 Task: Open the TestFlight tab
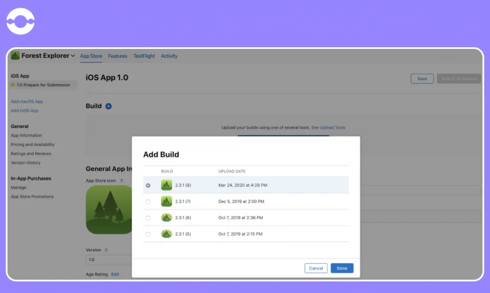tap(144, 56)
